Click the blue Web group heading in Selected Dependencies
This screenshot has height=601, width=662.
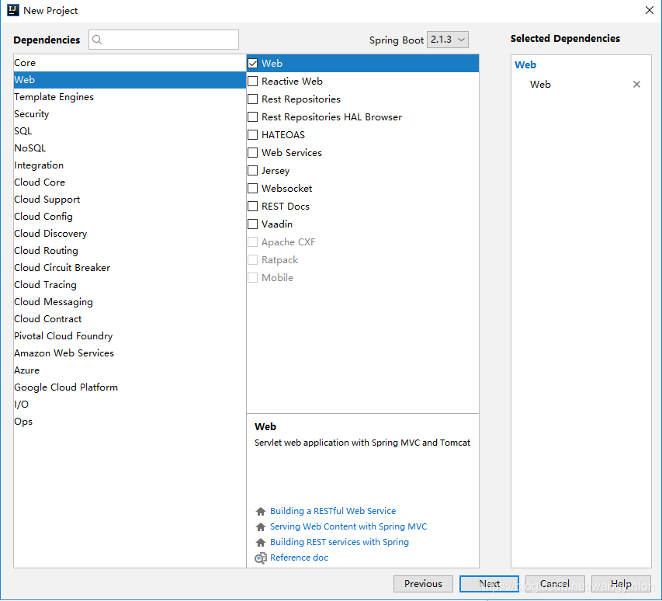click(525, 65)
